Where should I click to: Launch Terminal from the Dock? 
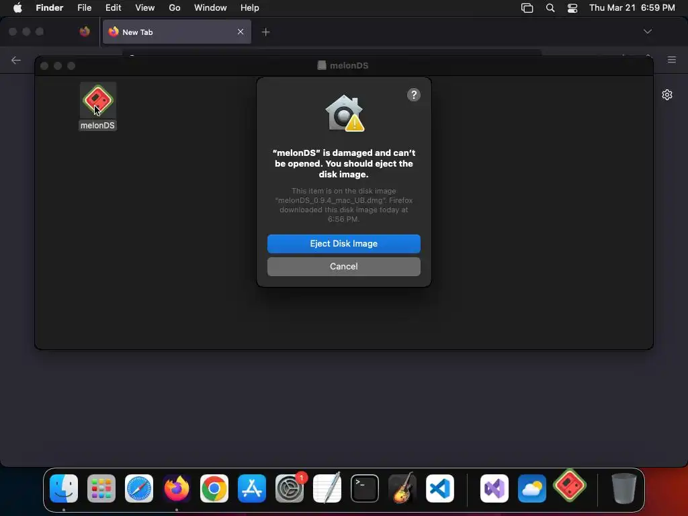click(365, 488)
